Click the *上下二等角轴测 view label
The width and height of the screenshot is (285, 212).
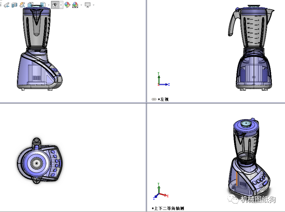[x=168, y=208]
